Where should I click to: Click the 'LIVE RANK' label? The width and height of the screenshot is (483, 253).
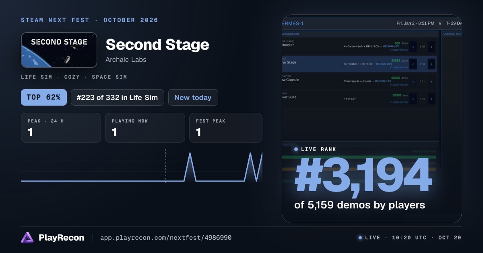(318, 149)
